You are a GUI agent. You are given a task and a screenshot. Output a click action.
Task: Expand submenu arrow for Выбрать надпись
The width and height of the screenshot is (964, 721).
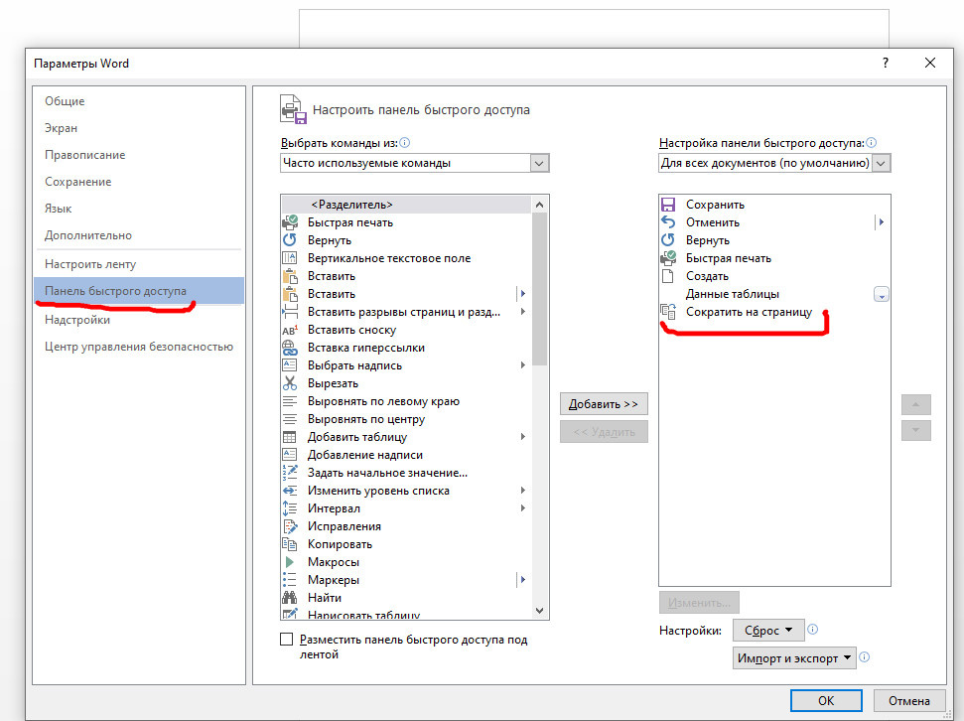point(523,365)
